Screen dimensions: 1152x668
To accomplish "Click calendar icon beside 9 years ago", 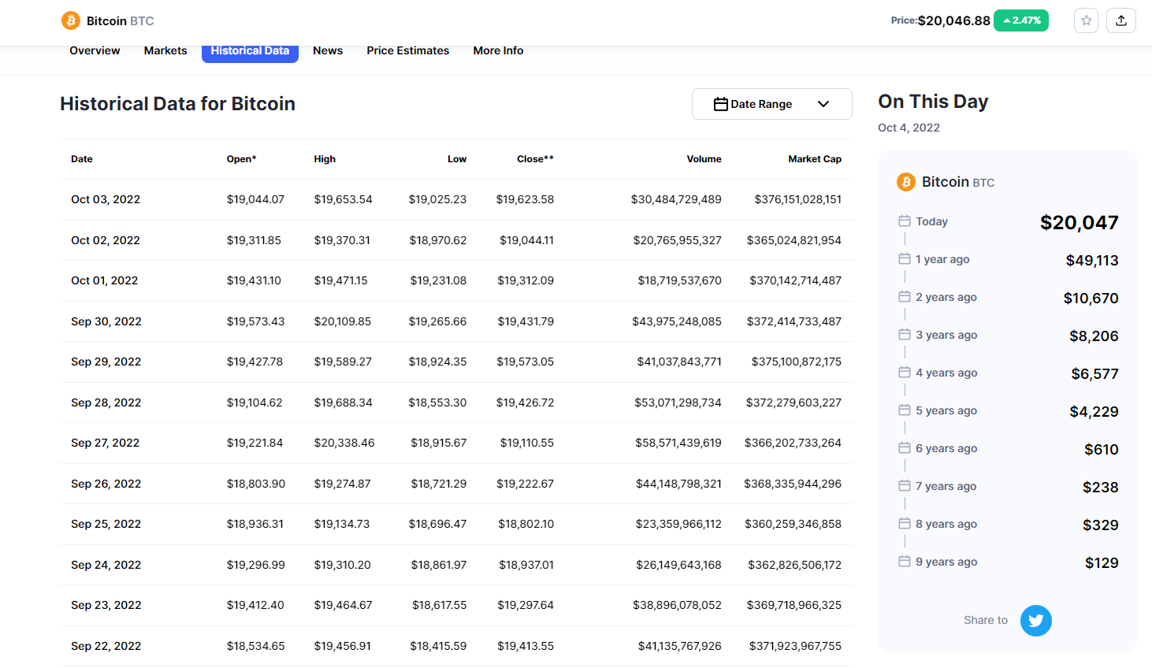I will (x=905, y=562).
